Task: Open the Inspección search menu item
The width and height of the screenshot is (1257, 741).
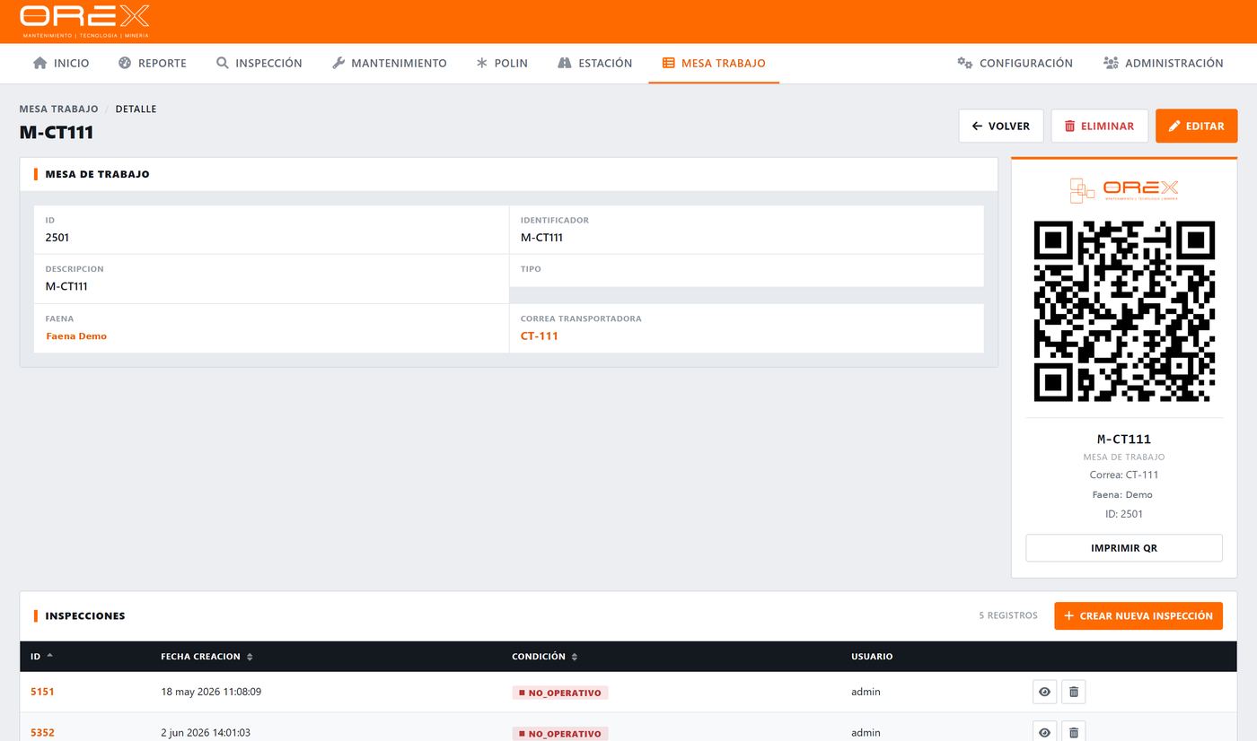Action: 259,63
